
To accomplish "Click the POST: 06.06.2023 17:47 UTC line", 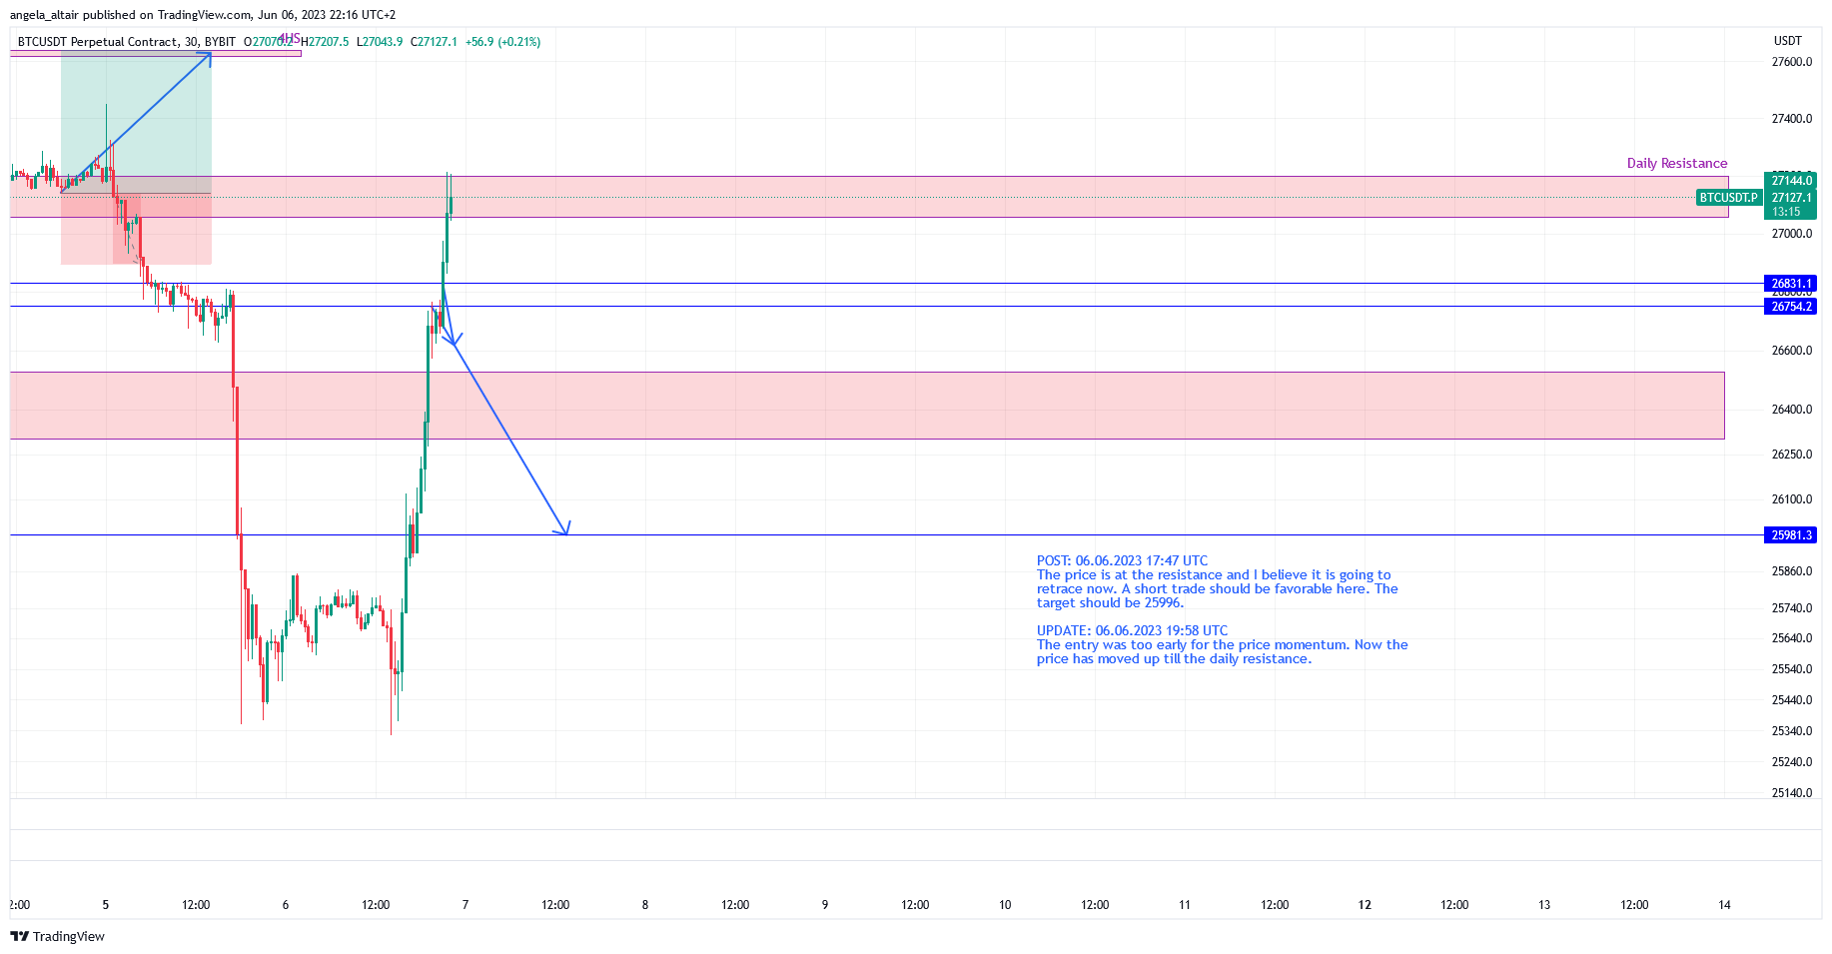I will (x=1122, y=561).
